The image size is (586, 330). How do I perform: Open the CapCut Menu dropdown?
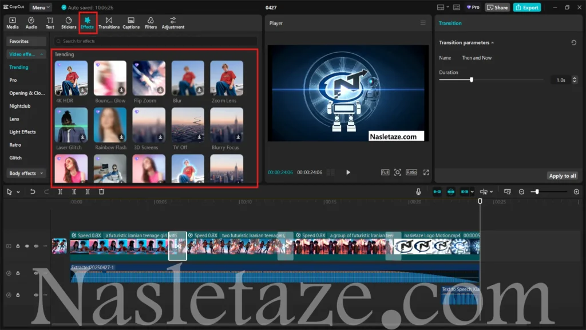41,7
